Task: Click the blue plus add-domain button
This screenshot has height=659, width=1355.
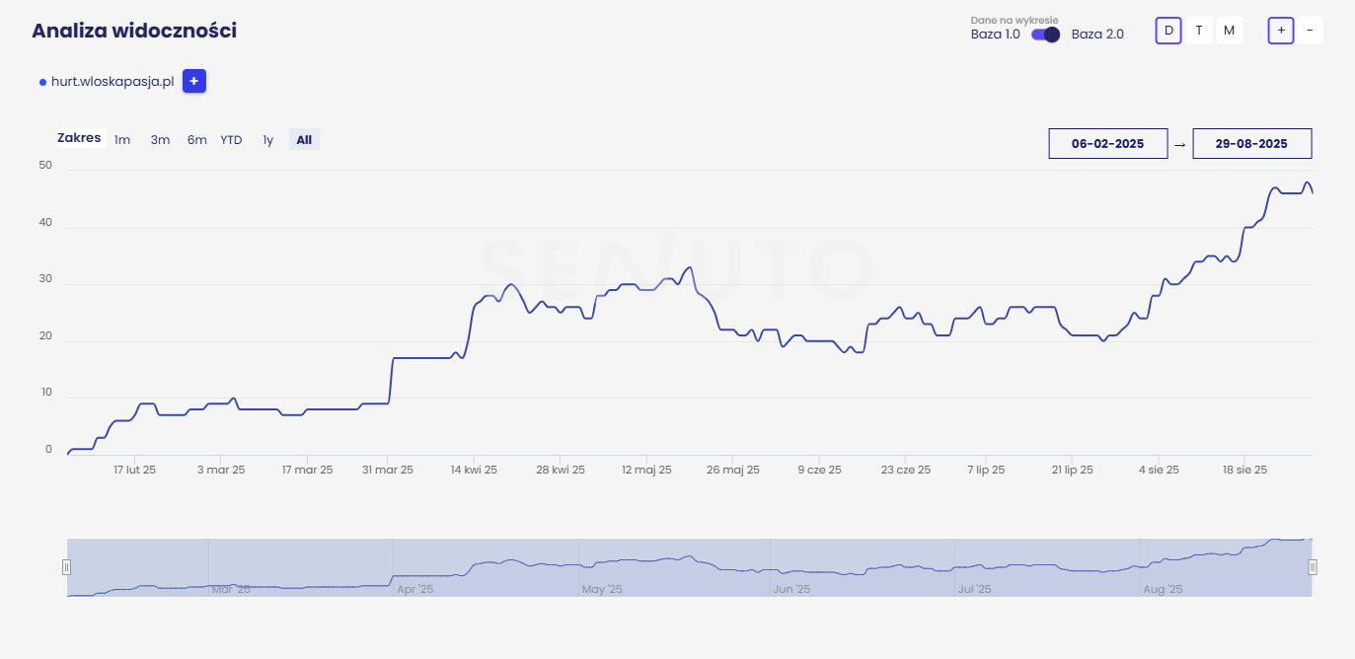Action: (x=193, y=81)
